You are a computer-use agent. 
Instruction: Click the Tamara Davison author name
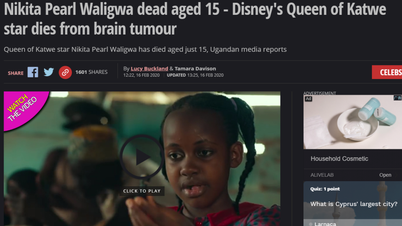point(195,69)
